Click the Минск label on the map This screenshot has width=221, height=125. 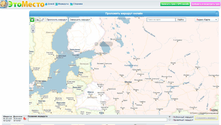pyautogui.click(x=90, y=92)
